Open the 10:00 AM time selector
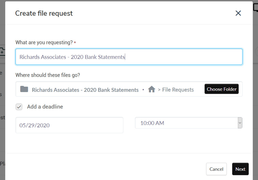 pos(186,123)
